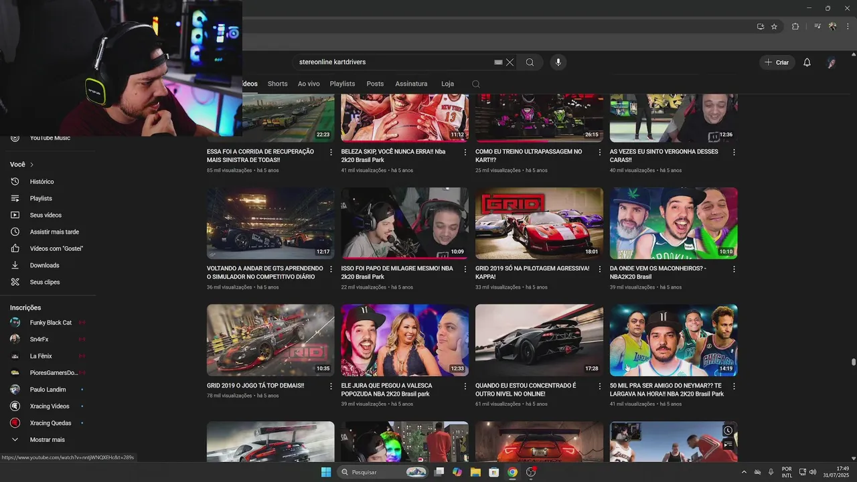Image resolution: width=857 pixels, height=482 pixels.
Task: Open Chrome media controls icon
Action: click(817, 26)
